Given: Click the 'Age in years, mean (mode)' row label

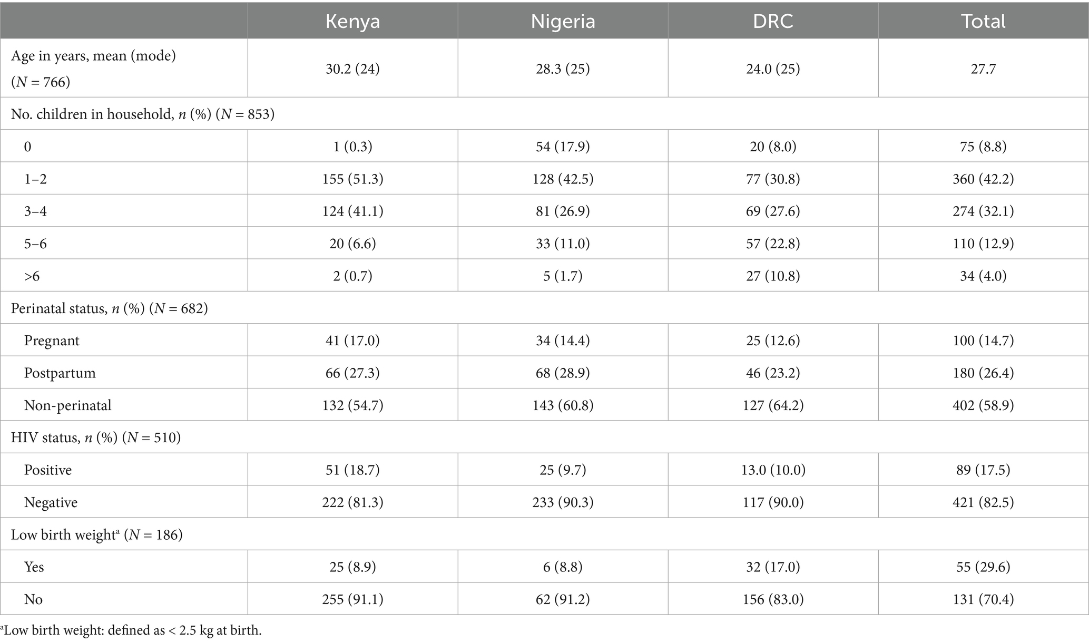Looking at the screenshot, I should pyautogui.click(x=93, y=56).
